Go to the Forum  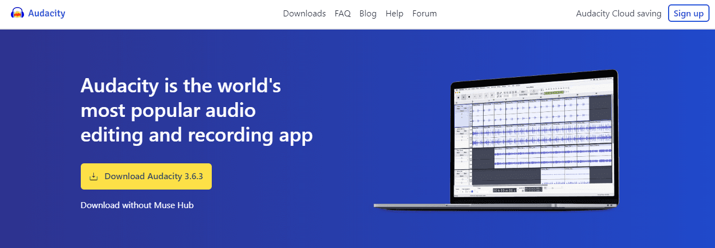tap(425, 14)
